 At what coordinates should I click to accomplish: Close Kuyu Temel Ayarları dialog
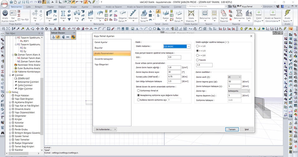[251, 36]
